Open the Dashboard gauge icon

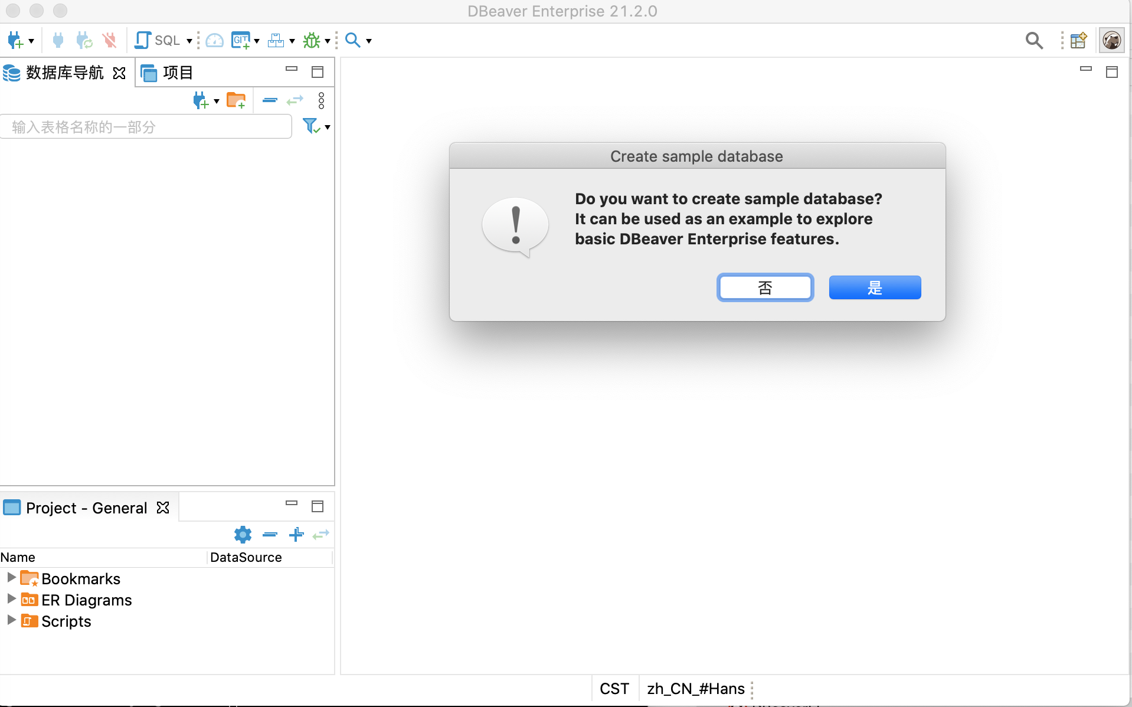pos(215,40)
